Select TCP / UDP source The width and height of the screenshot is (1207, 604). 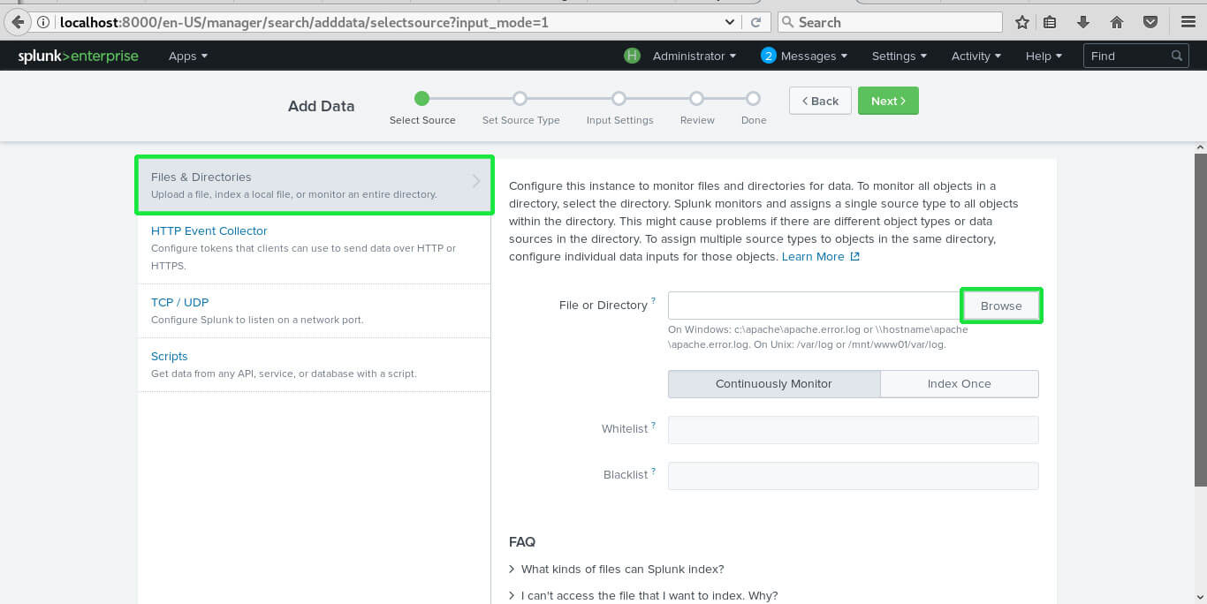point(314,311)
